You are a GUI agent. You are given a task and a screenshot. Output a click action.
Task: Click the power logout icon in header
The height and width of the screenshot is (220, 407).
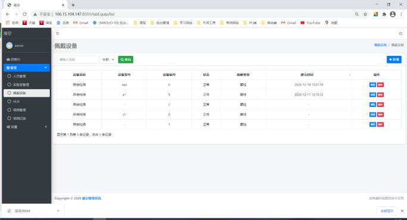(x=400, y=33)
